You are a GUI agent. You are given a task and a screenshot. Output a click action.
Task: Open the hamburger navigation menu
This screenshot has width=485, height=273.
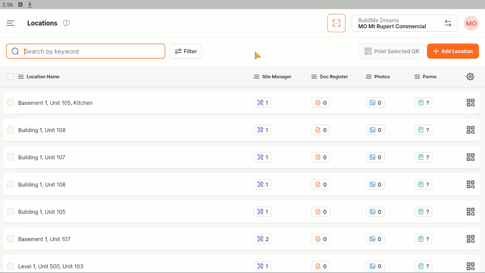pyautogui.click(x=10, y=23)
